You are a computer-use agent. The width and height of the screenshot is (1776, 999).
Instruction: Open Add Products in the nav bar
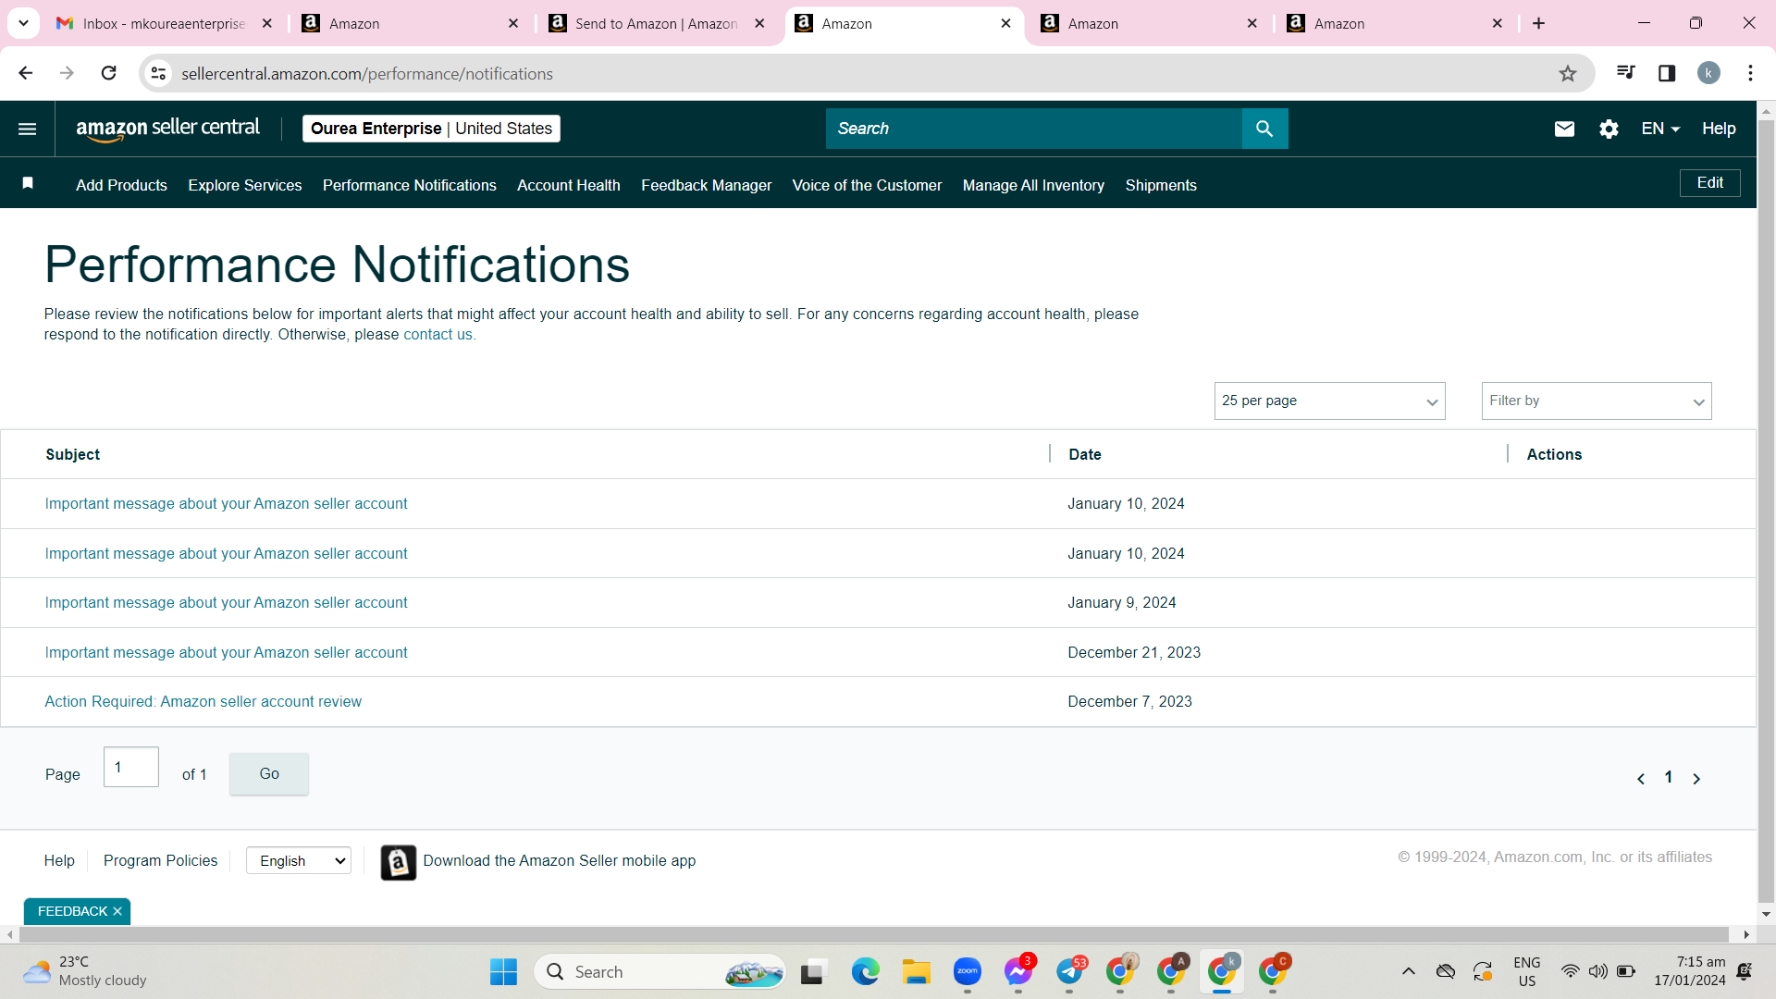[121, 185]
